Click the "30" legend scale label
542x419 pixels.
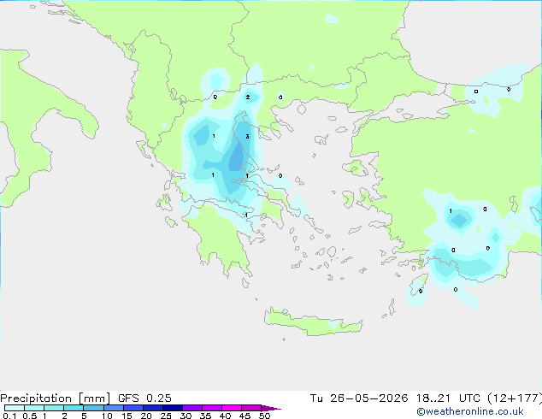coord(186,416)
